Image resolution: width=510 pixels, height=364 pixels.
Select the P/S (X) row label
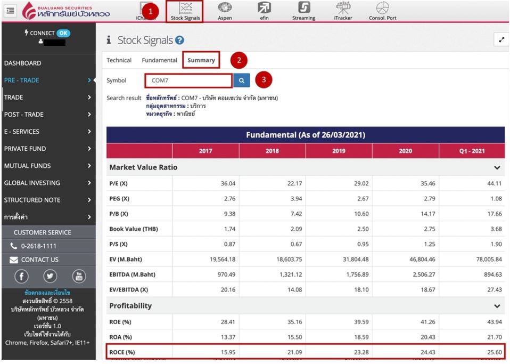click(x=118, y=244)
